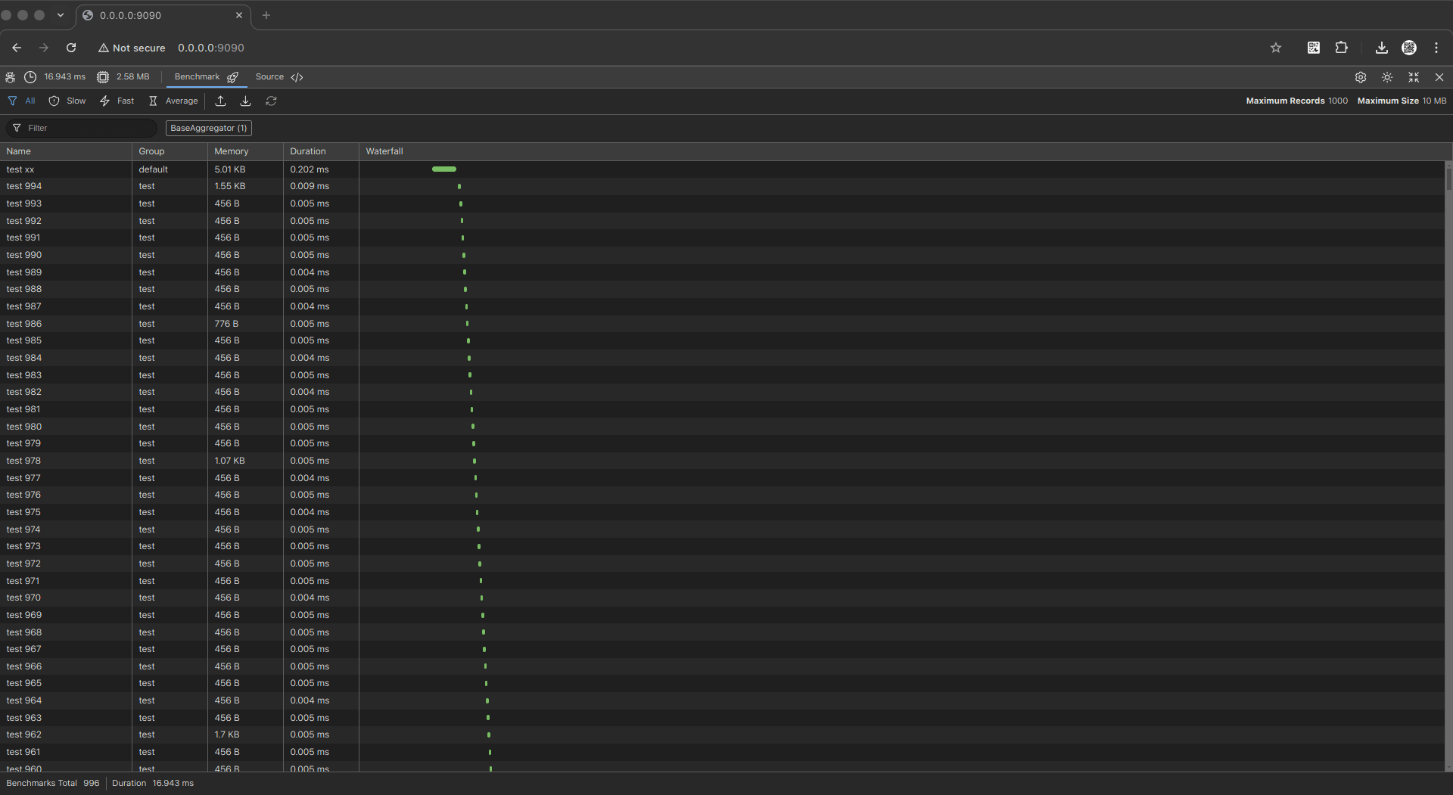Click the Name column header
Screen dimensions: 1453x795
pyautogui.click(x=66, y=151)
